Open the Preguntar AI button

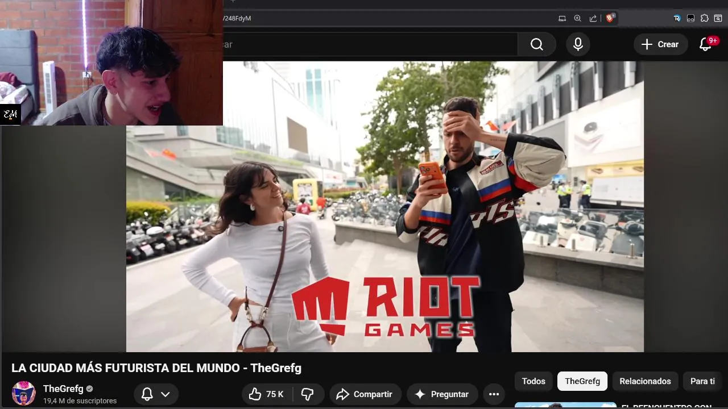pyautogui.click(x=442, y=394)
